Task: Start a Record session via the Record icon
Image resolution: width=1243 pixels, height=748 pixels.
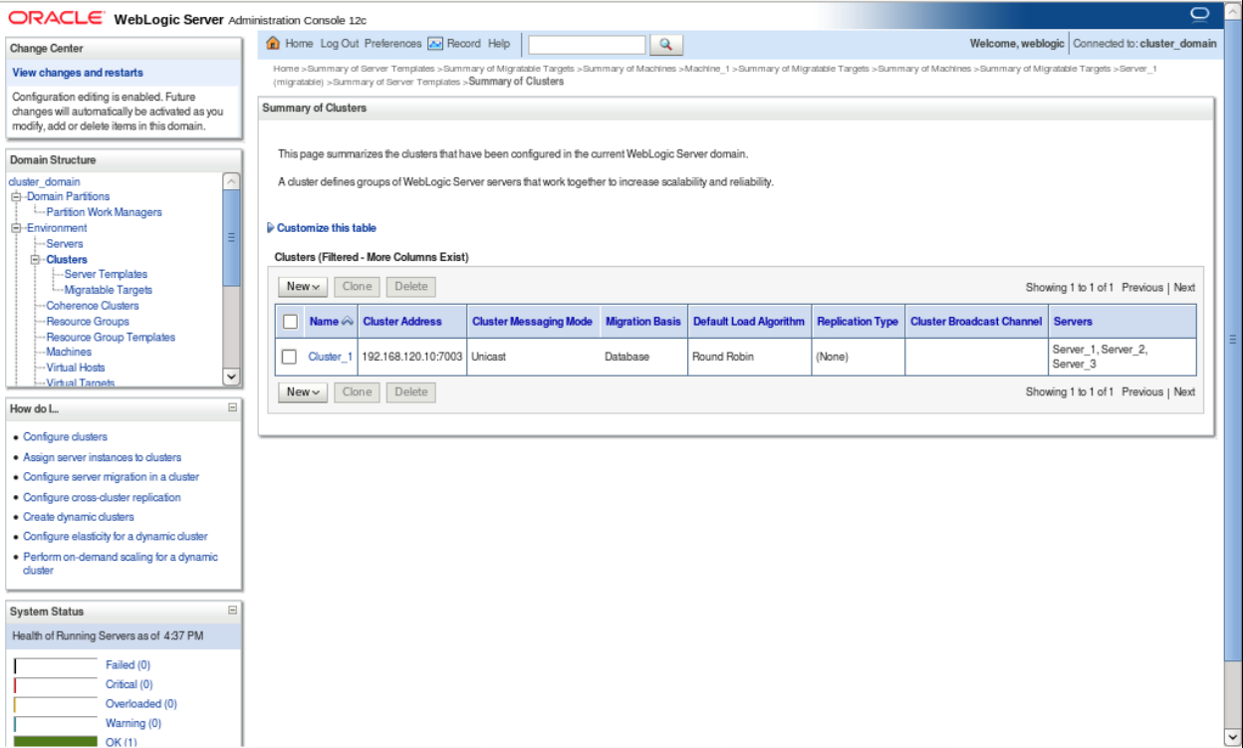Action: [x=435, y=43]
